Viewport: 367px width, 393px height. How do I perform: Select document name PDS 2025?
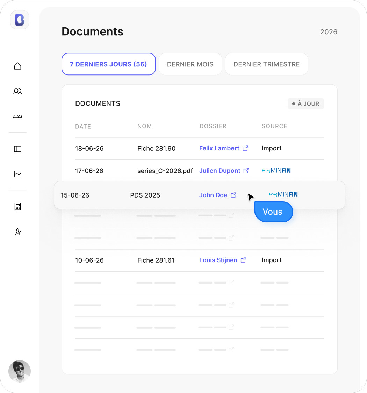(145, 195)
